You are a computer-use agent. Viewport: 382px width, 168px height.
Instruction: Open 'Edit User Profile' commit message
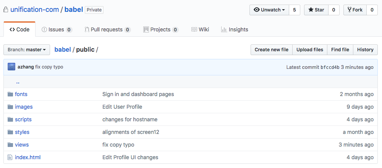pyautogui.click(x=122, y=107)
